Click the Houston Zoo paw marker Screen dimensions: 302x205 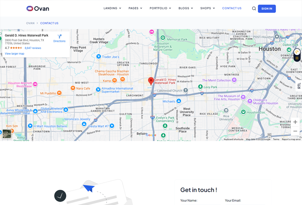point(243,112)
